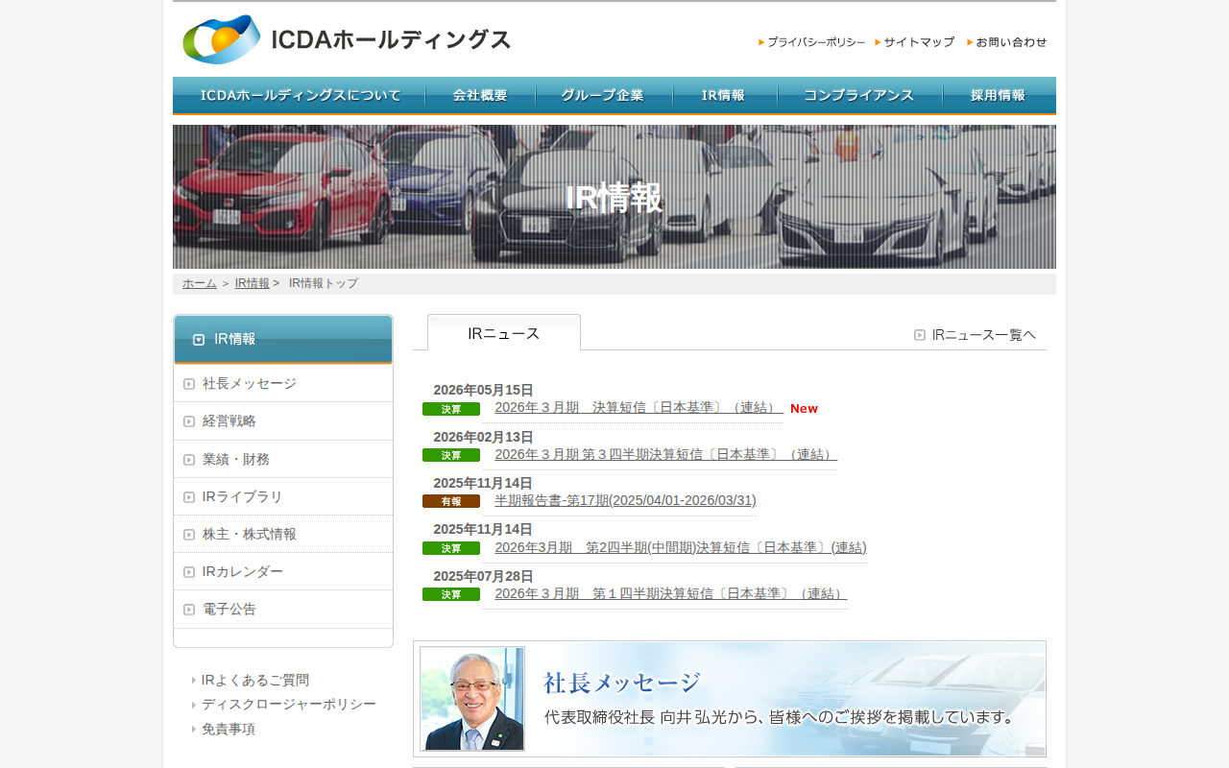Collapse the IR情報 sidebar header

(283, 339)
